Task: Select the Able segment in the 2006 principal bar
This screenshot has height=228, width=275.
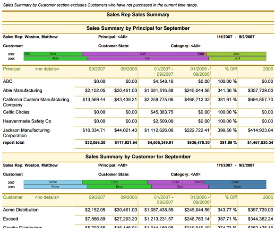Action: coord(55,58)
